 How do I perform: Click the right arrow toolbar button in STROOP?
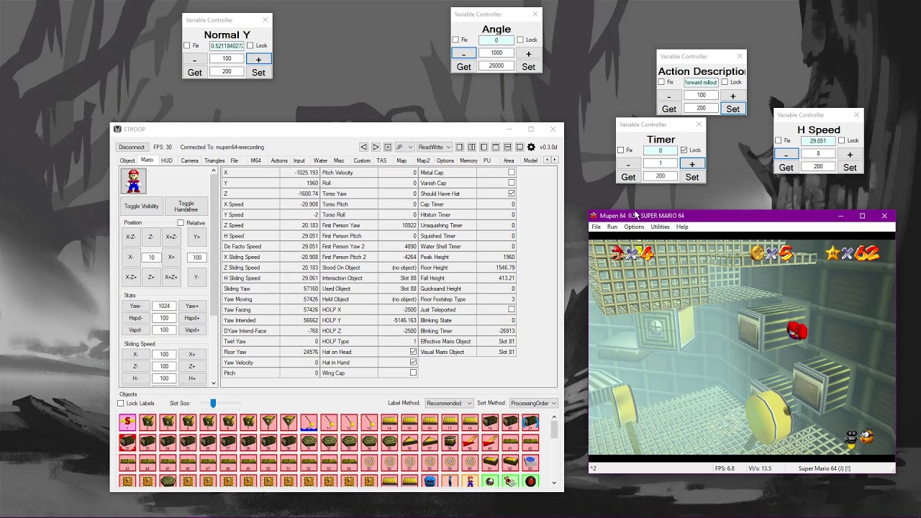coord(376,147)
